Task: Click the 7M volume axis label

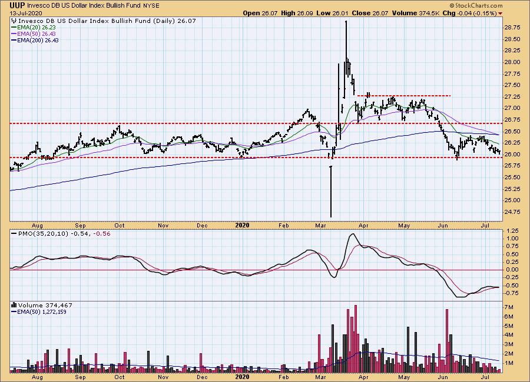Action: point(509,307)
